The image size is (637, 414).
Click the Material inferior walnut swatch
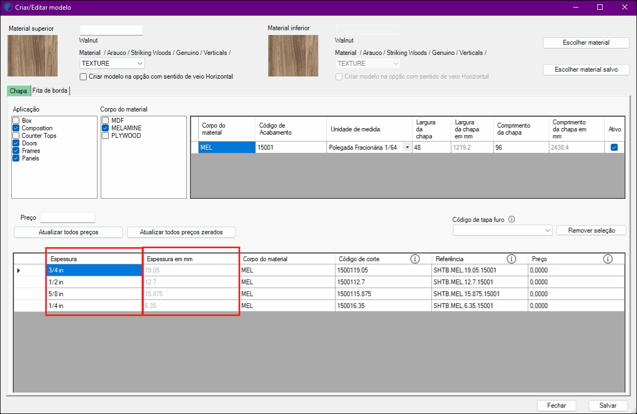[x=293, y=55]
